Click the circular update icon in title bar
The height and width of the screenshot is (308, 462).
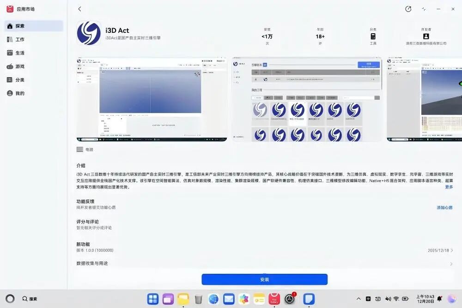tap(408, 9)
